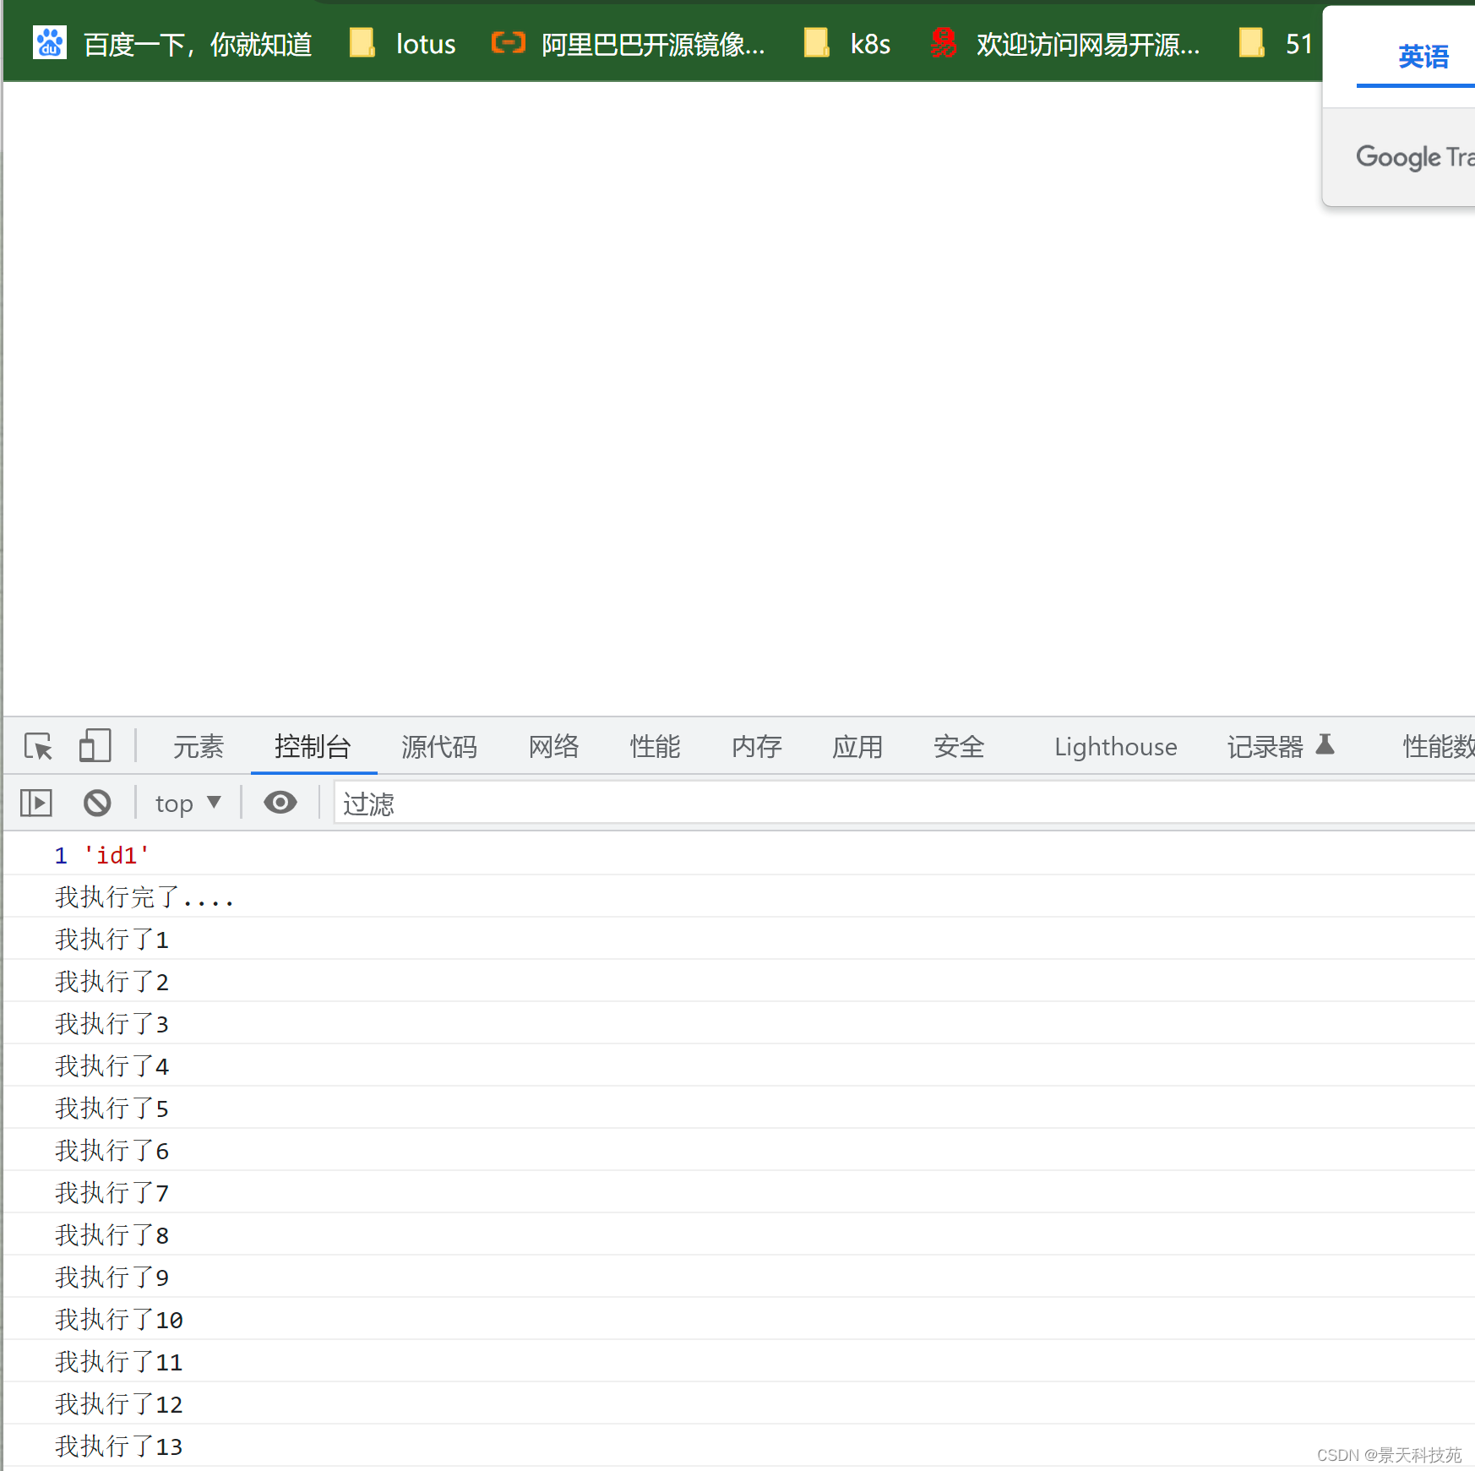Select the log line 我执行了7
This screenshot has height=1471, width=1475.
(739, 1192)
